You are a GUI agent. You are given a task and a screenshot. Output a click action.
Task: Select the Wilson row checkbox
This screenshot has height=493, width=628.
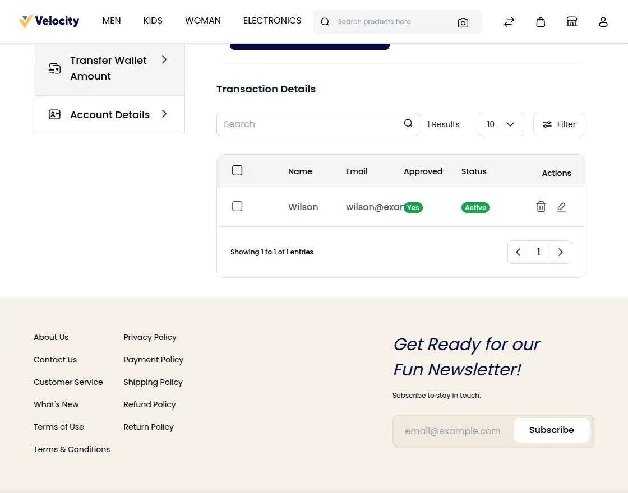[x=237, y=206]
